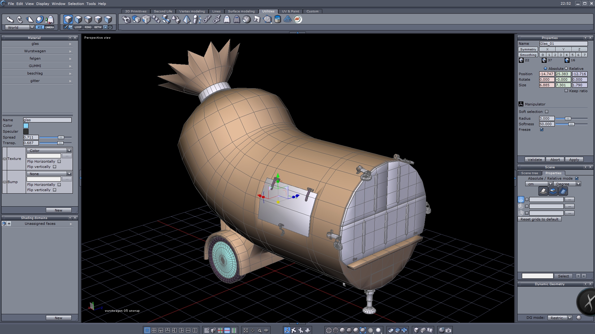Switch to the Vertex modeling tab
595x334 pixels.
tap(192, 11)
